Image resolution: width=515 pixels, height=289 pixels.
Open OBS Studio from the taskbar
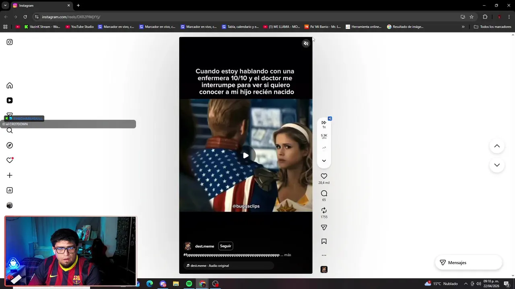(x=215, y=284)
